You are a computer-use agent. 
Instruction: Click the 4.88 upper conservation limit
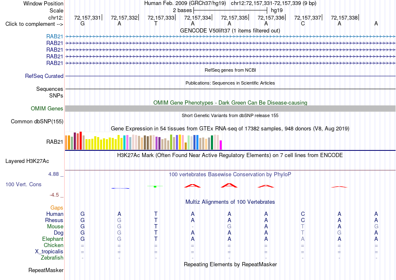click(x=53, y=174)
